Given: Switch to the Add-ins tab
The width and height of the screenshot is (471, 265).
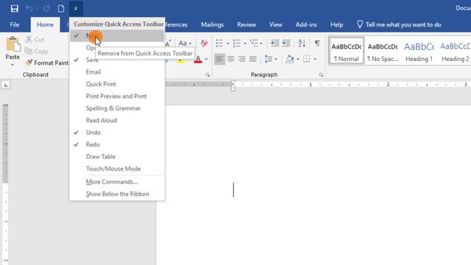Looking at the screenshot, I should [306, 24].
